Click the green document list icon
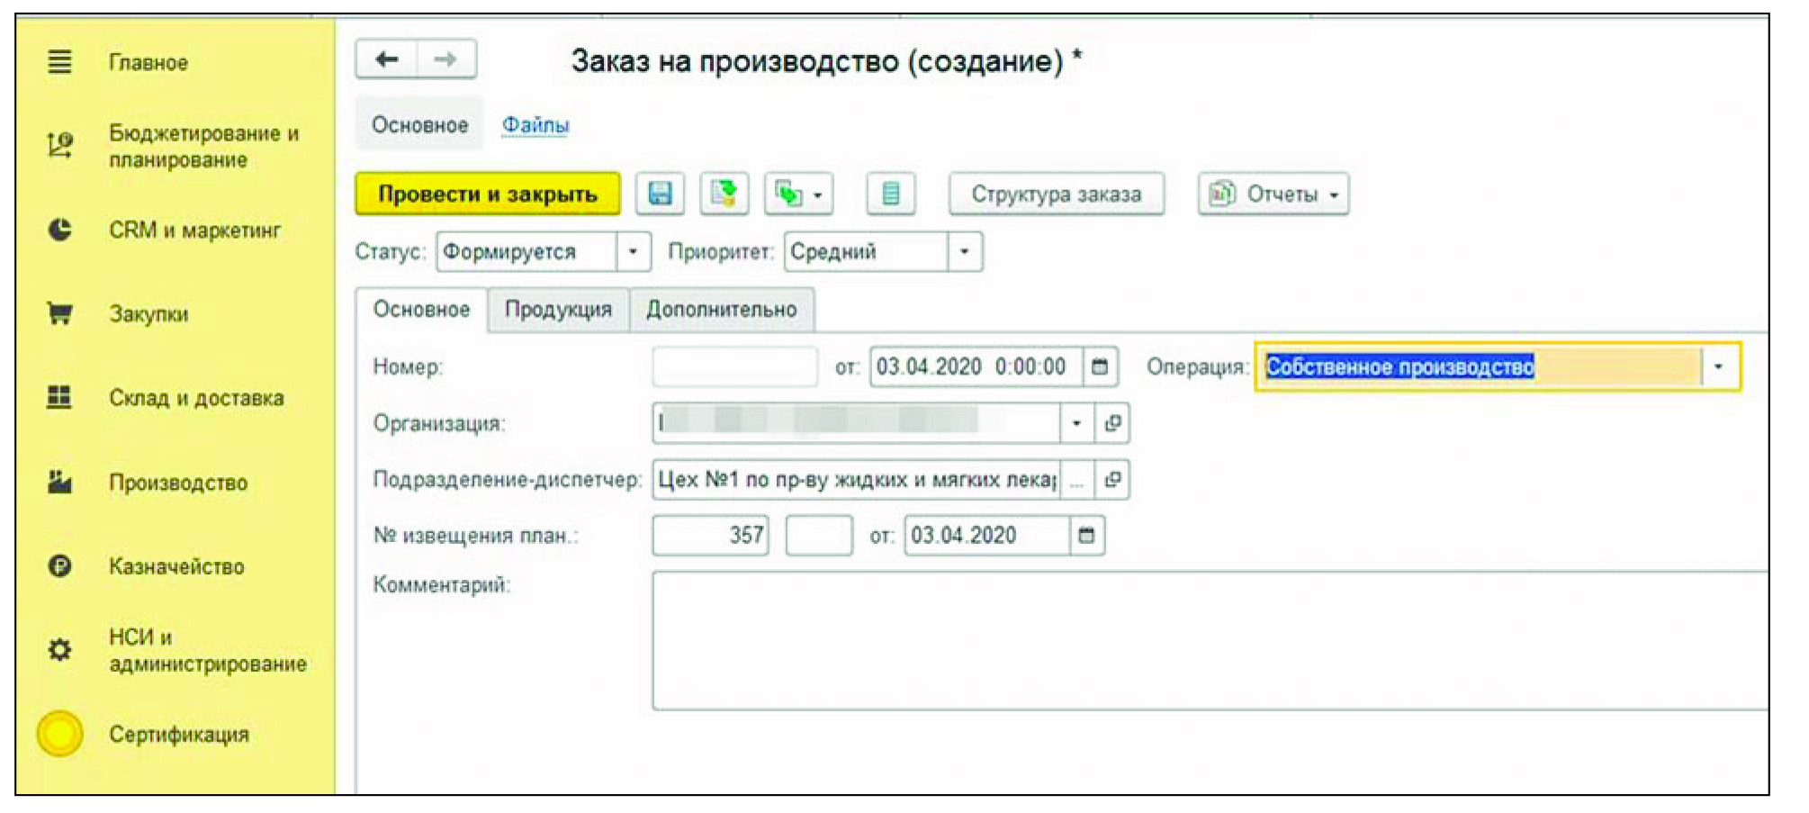The width and height of the screenshot is (1809, 813). point(890,194)
